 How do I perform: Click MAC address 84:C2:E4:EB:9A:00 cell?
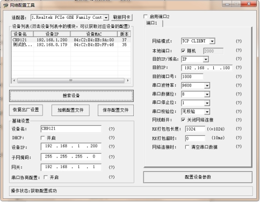coord(94,40)
